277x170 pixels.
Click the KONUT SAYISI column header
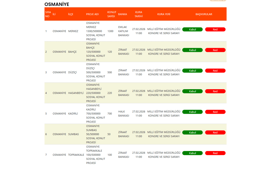click(x=111, y=14)
